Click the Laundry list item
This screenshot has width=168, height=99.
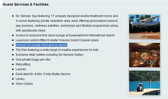click(x=21, y=69)
